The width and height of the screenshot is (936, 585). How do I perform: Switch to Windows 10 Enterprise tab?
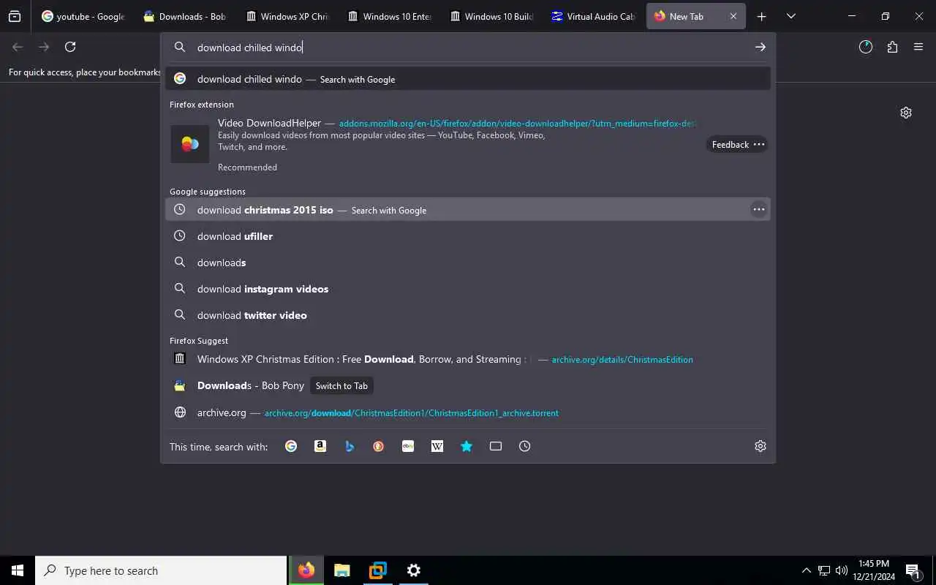pos(390,16)
